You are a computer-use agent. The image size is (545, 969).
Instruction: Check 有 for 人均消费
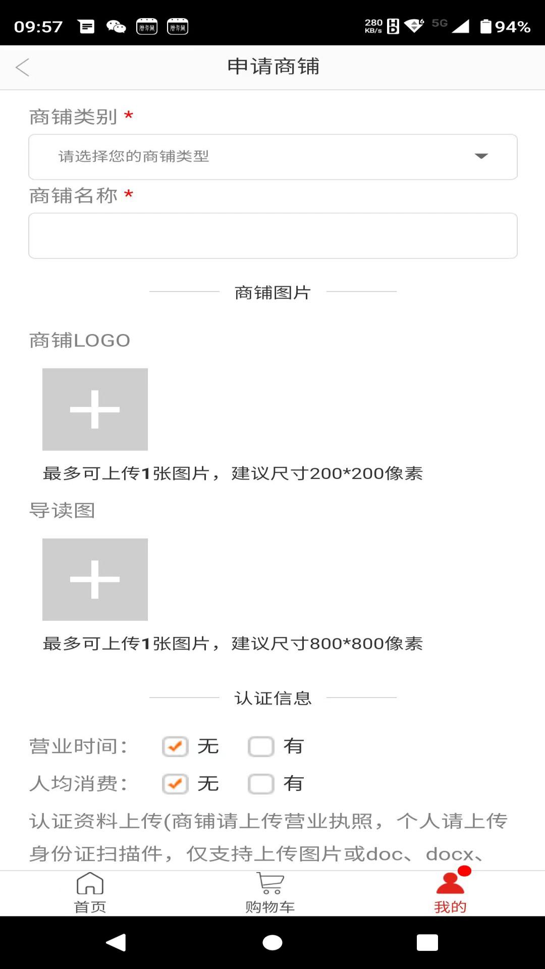click(261, 784)
